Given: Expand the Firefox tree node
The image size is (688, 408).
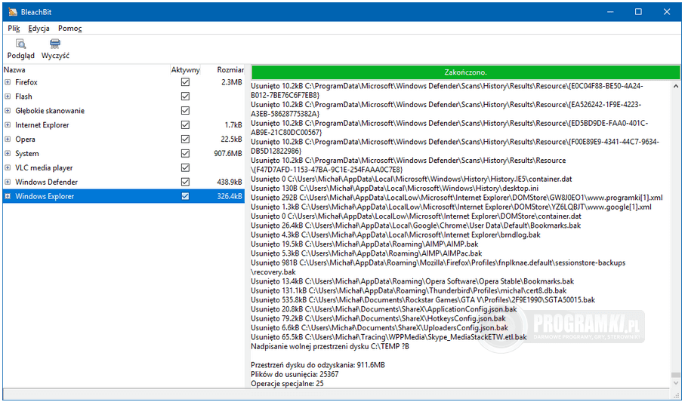Looking at the screenshot, I should tap(8, 82).
